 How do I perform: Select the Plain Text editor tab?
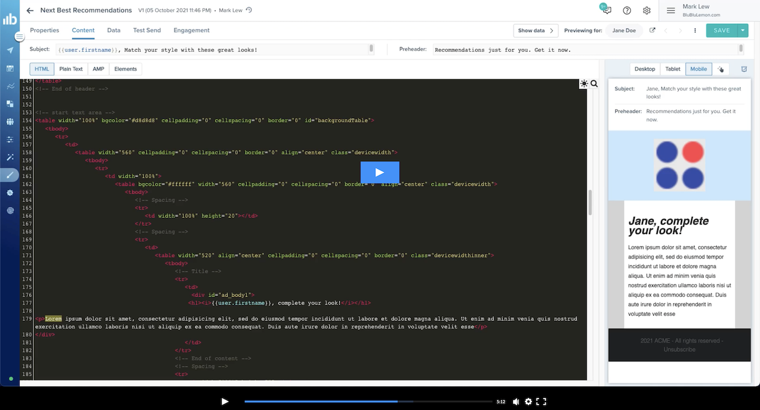(x=71, y=69)
